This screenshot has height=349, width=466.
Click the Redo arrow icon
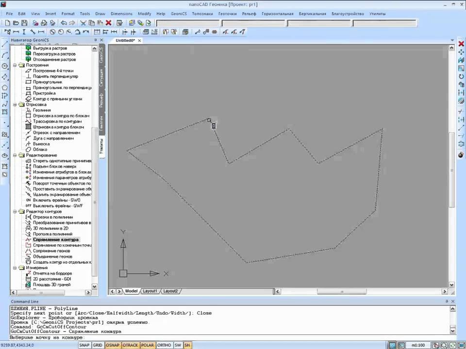pos(72,23)
